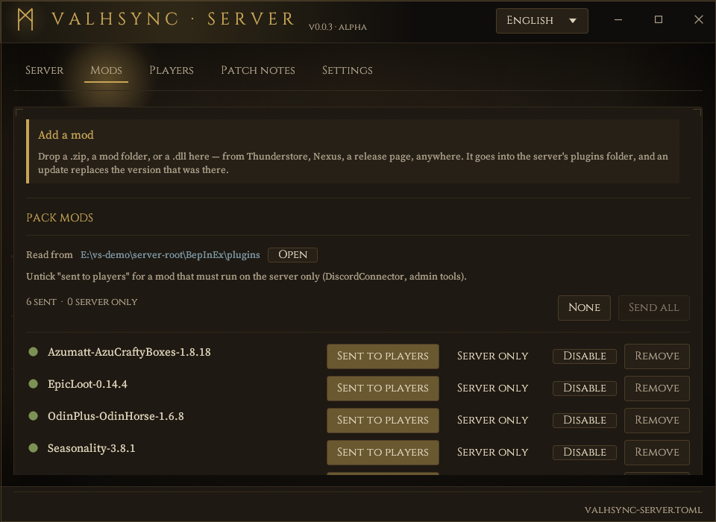Maximize the ValhSync Server window
Image resolution: width=716 pixels, height=522 pixels.
[658, 19]
